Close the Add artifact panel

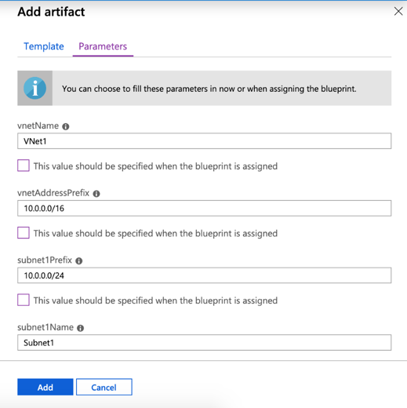(x=398, y=11)
